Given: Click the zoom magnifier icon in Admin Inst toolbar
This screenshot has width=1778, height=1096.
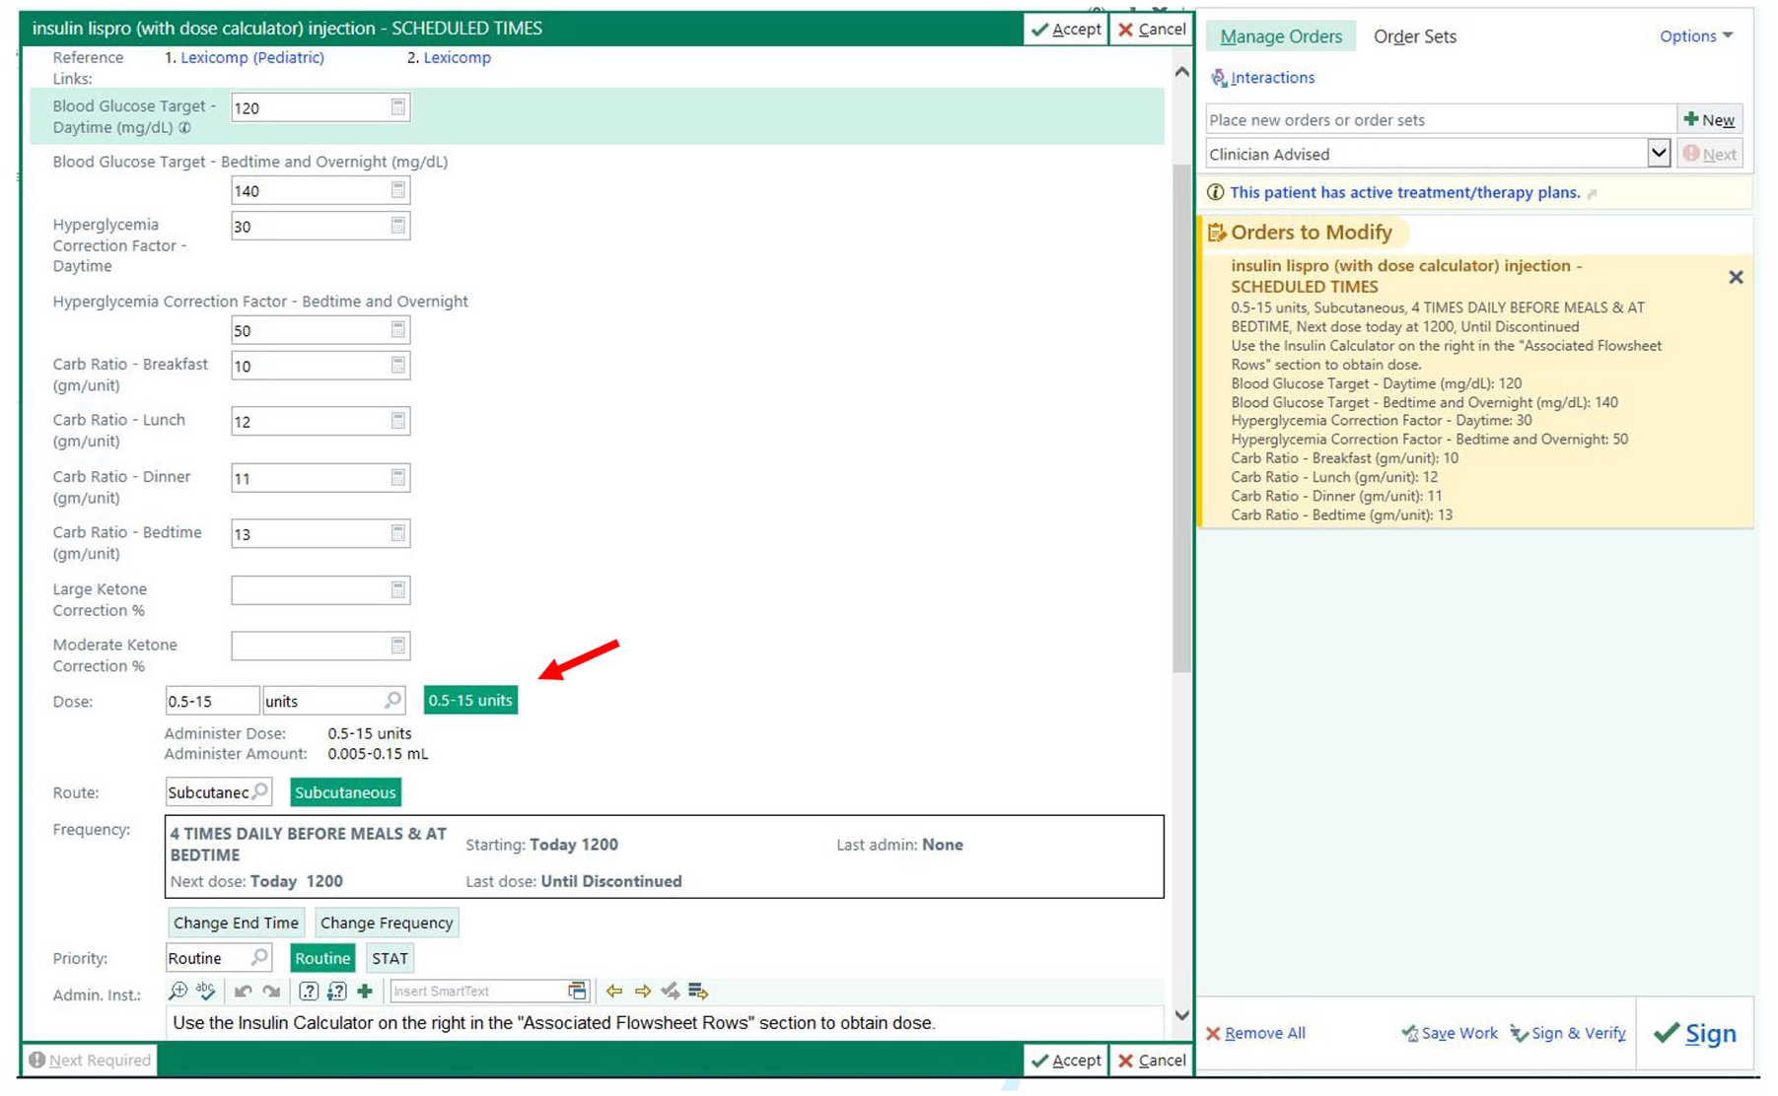Looking at the screenshot, I should point(178,991).
